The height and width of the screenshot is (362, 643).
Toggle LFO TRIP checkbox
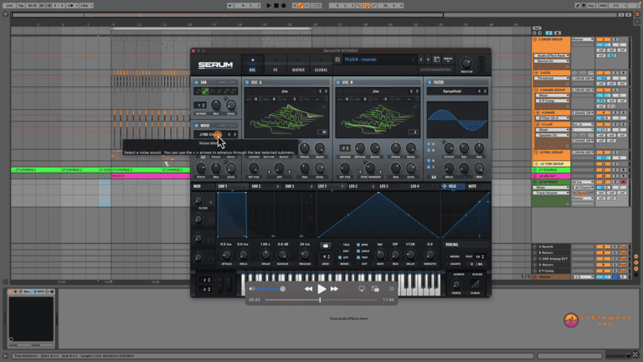pos(358,257)
